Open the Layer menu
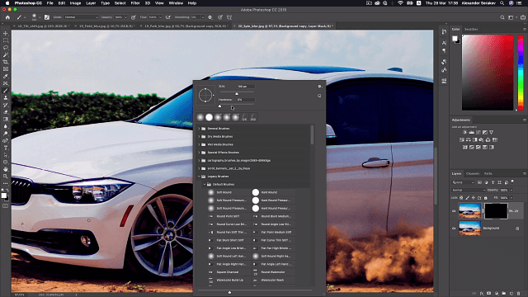This screenshot has height=297, width=528. [91, 3]
